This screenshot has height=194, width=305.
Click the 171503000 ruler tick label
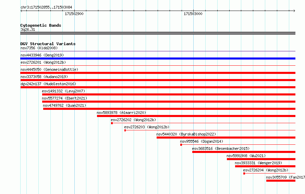[193, 14]
